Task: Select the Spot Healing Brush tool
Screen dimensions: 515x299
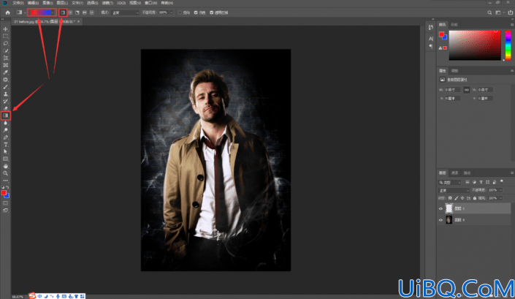Action: (6, 80)
